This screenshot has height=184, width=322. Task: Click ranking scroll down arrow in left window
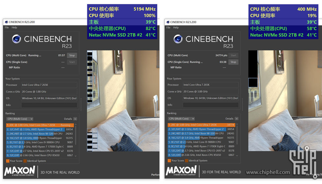[75, 156]
